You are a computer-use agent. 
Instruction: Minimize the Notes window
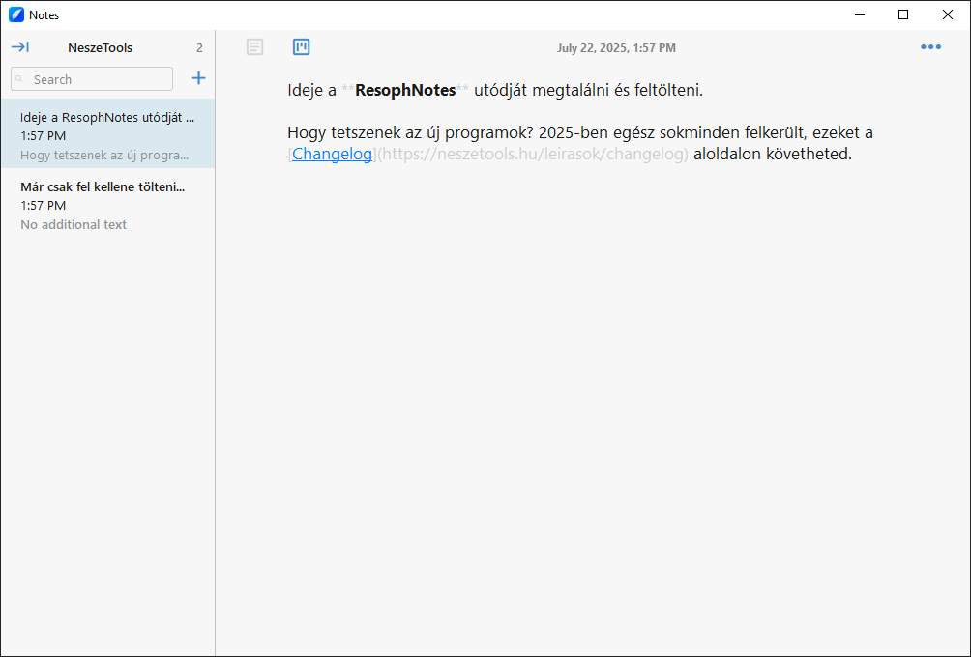(x=860, y=14)
